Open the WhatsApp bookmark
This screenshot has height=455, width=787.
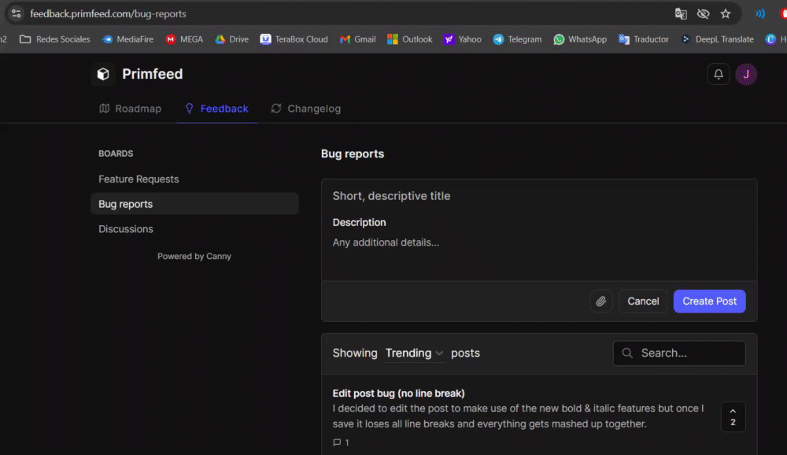click(580, 39)
